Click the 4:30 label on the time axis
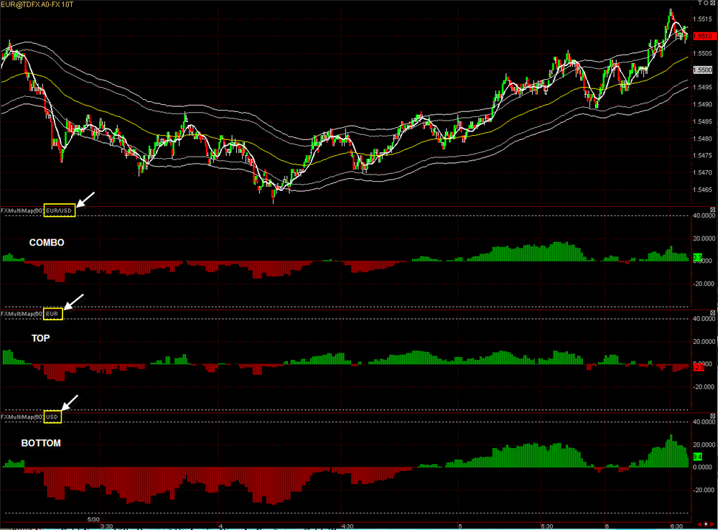The image size is (718, 530). point(348,526)
